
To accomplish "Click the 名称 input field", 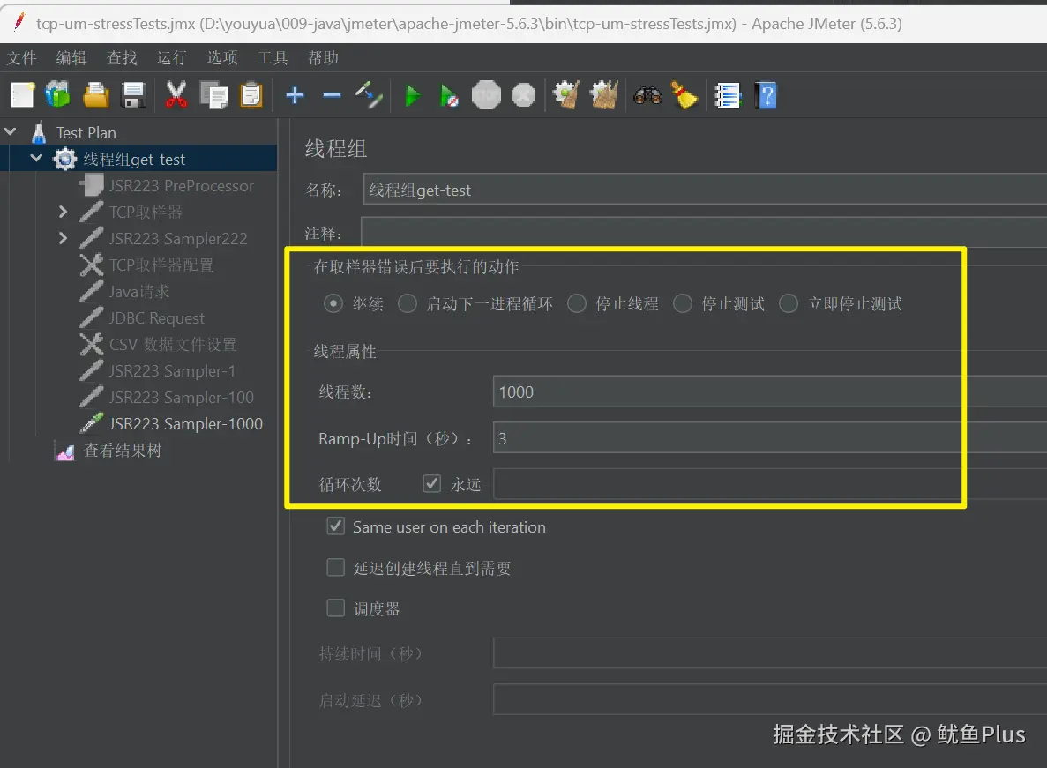I will (x=705, y=189).
